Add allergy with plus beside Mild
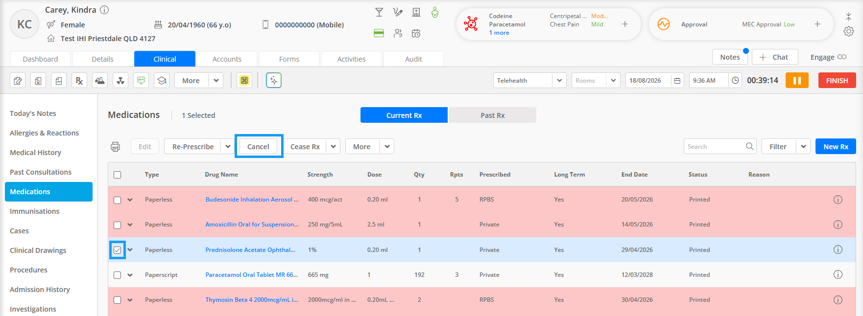 (625, 24)
